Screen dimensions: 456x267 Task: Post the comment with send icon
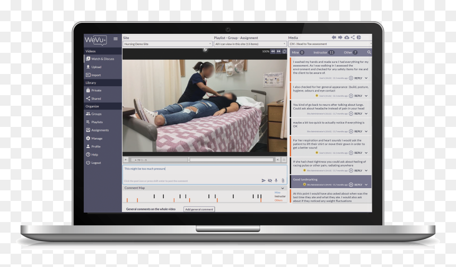264,180
